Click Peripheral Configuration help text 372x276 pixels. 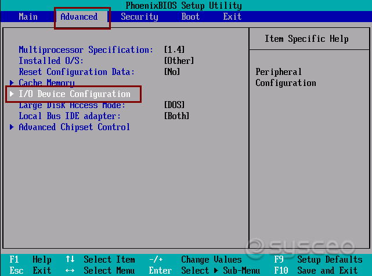(x=286, y=77)
